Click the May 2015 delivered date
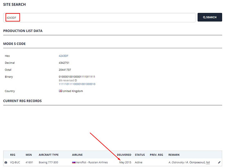 125,163
